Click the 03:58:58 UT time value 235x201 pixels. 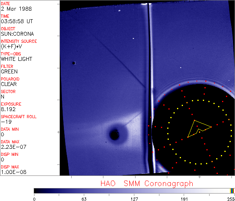16,21
